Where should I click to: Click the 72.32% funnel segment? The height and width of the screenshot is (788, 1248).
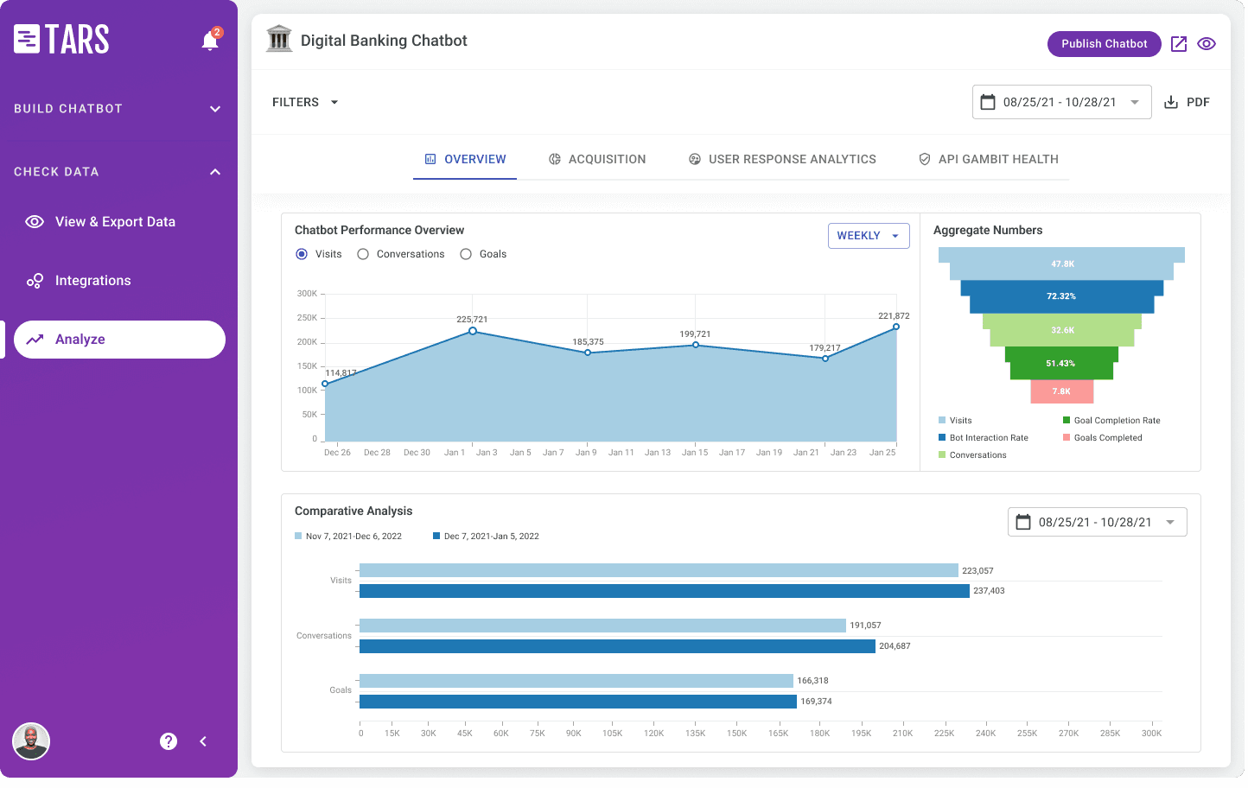[1064, 297]
